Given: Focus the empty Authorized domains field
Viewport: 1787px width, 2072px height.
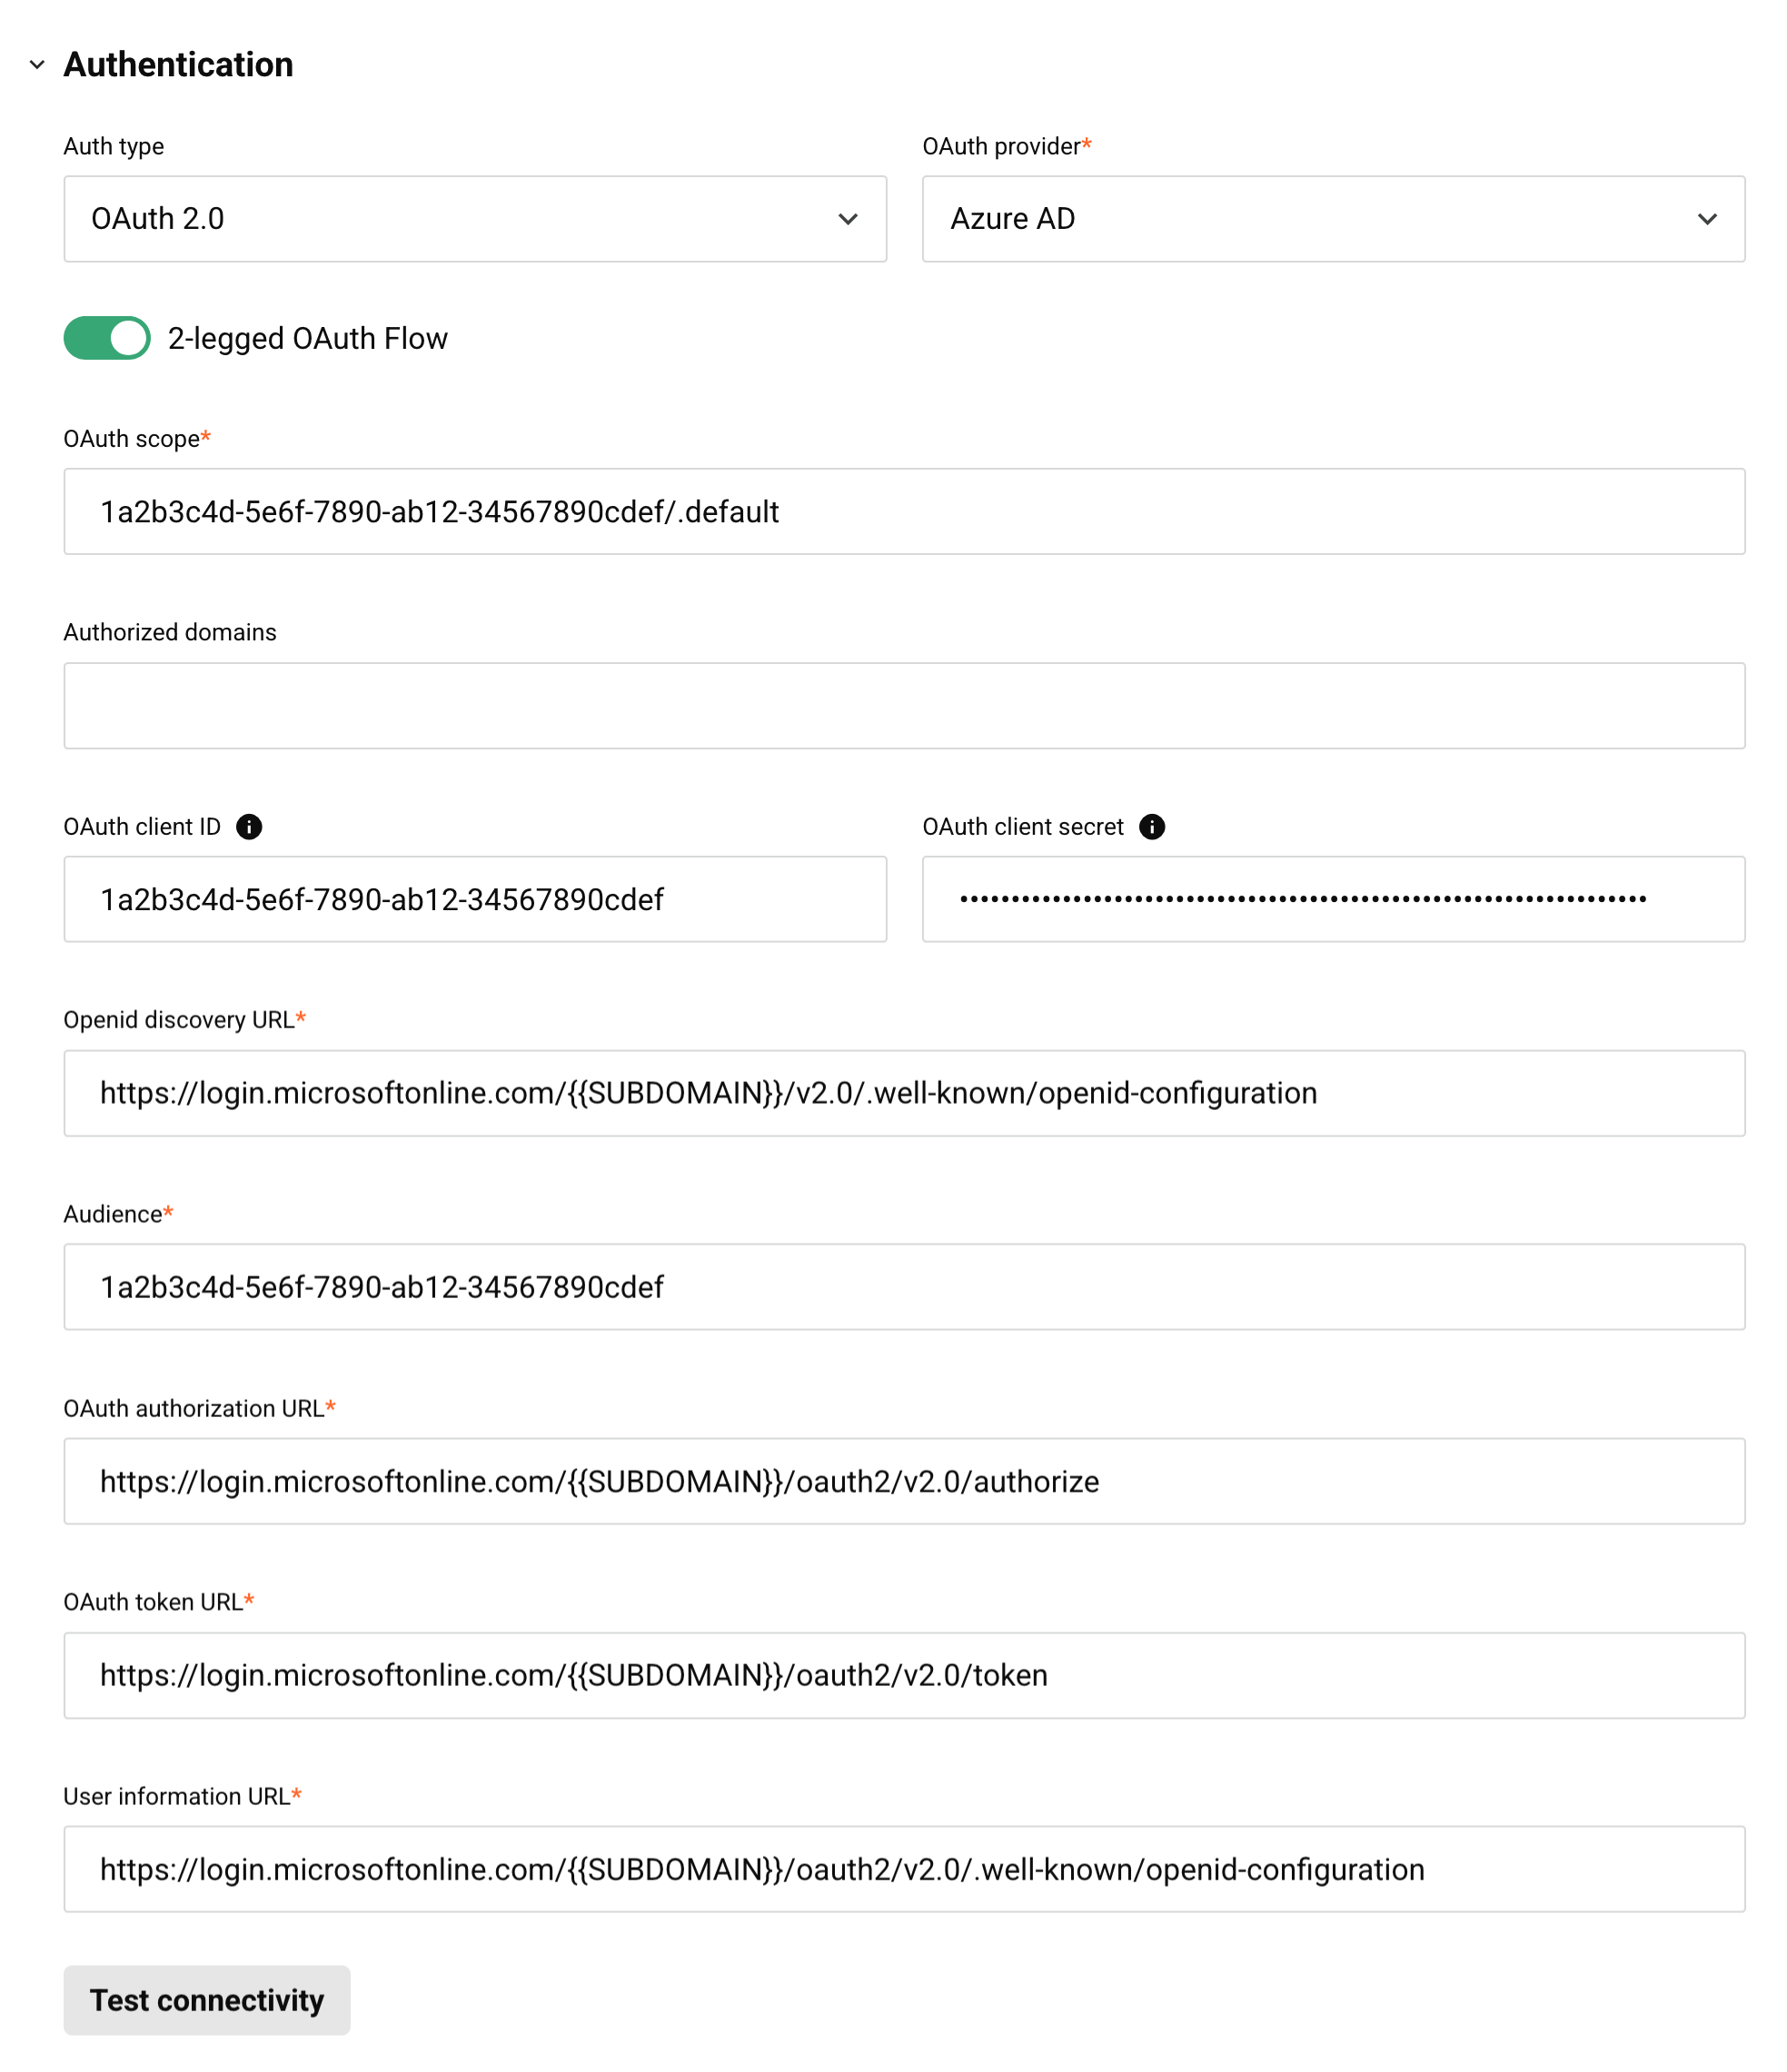Looking at the screenshot, I should 903,706.
